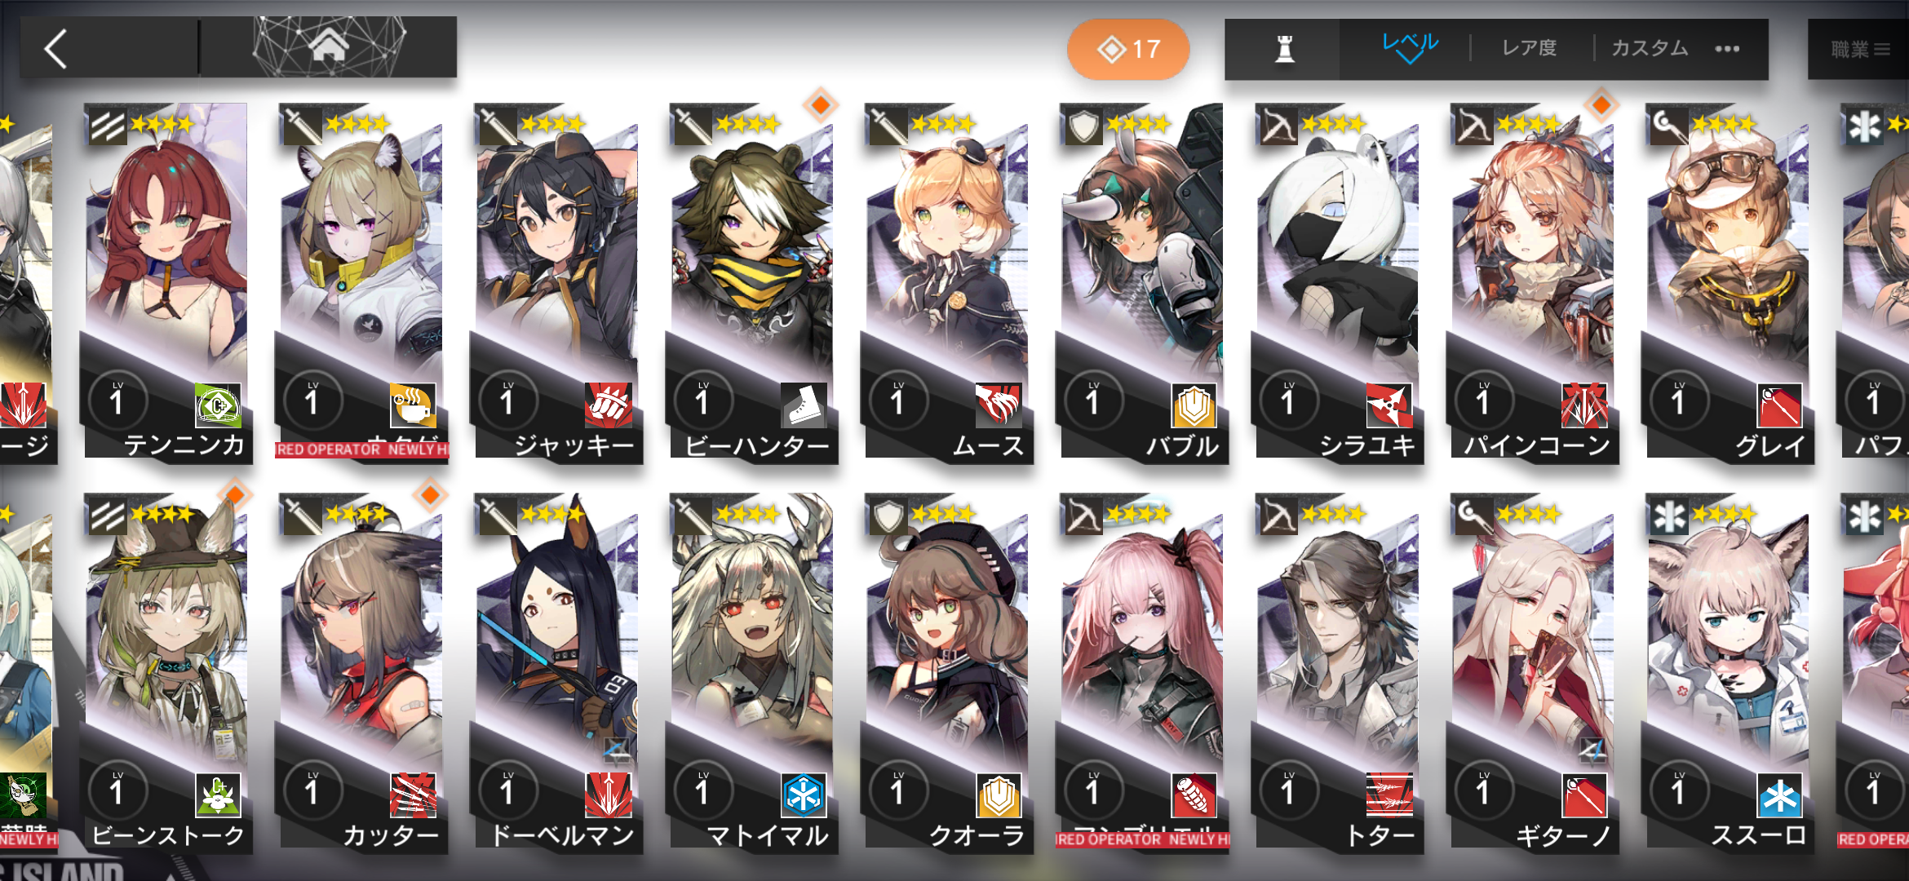Tap the shuriken skill icon on シラユキ's card
This screenshot has height=881, width=1909.
point(1389,405)
